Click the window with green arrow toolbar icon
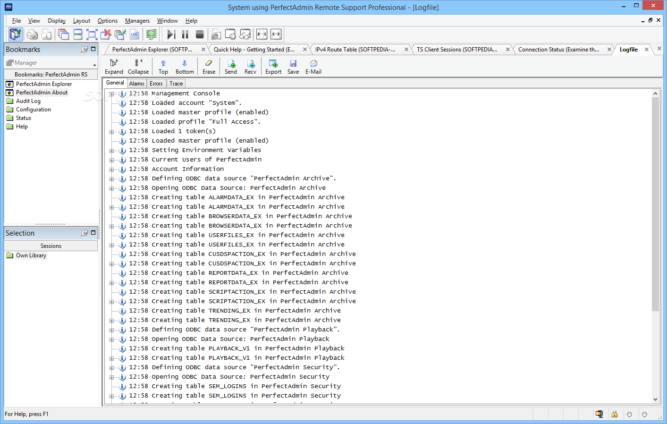667x424 pixels. pos(120,34)
